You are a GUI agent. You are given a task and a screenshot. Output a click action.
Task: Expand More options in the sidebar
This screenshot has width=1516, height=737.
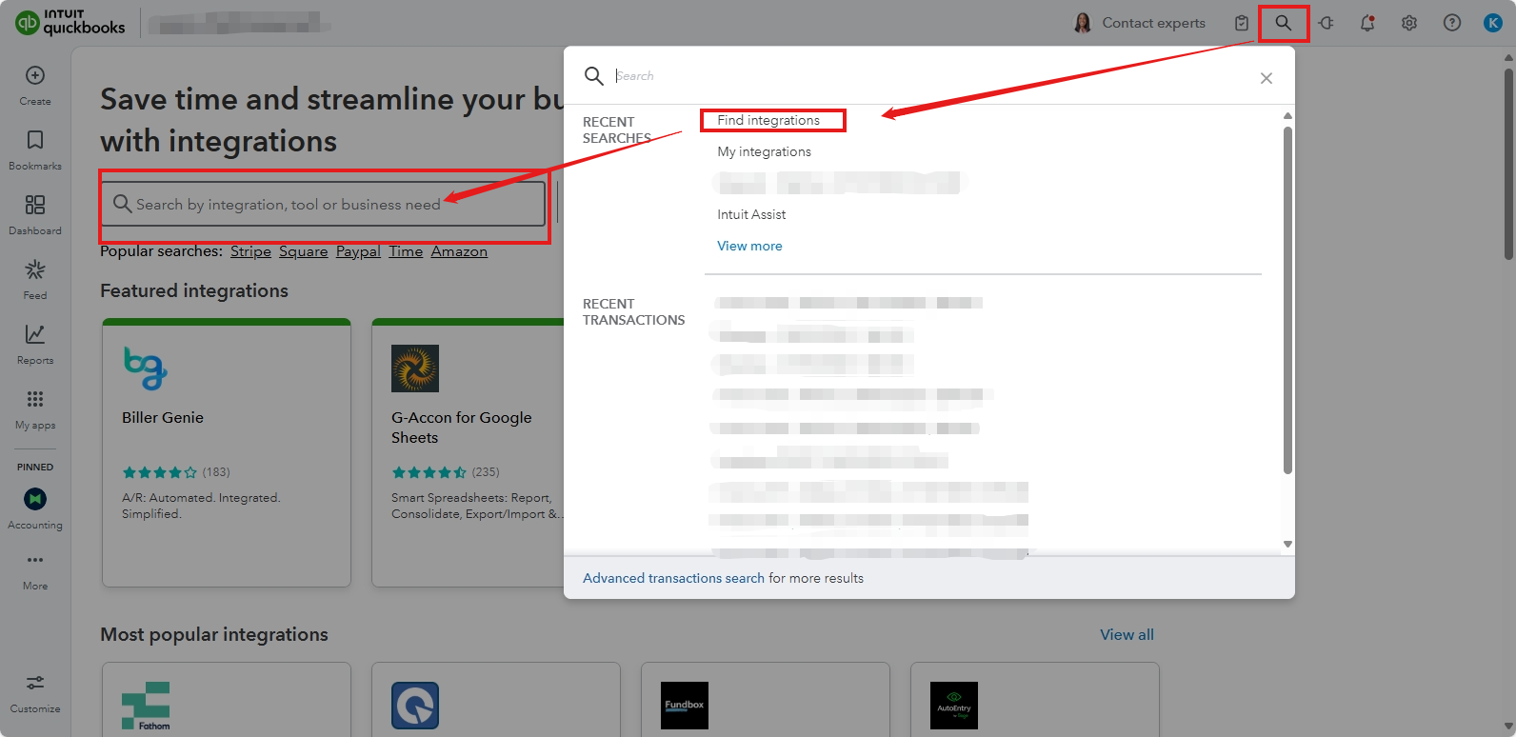(x=35, y=570)
